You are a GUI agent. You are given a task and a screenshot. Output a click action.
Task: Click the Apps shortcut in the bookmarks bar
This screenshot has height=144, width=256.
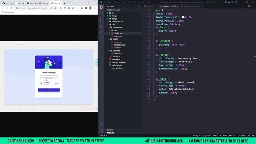click(x=8, y=12)
